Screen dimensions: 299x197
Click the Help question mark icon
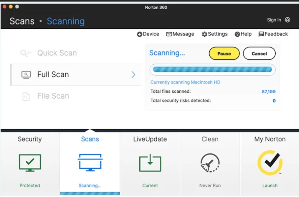click(237, 34)
